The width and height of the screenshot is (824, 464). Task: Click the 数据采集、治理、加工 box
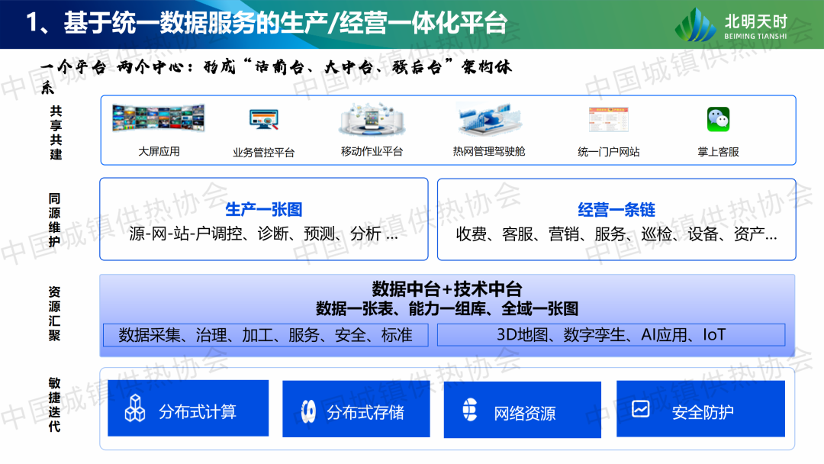point(265,335)
